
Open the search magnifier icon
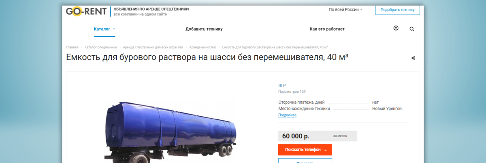click(x=411, y=29)
